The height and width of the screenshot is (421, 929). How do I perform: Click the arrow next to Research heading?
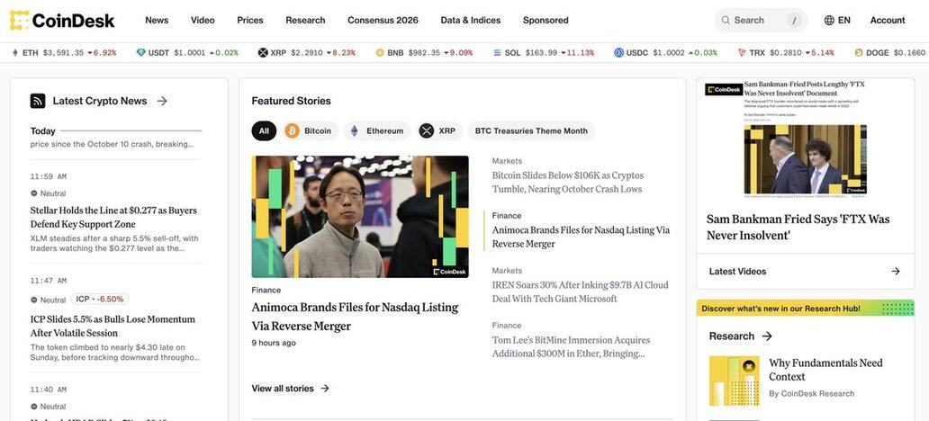[767, 336]
